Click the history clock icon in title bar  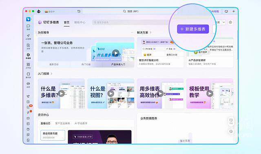79,11
